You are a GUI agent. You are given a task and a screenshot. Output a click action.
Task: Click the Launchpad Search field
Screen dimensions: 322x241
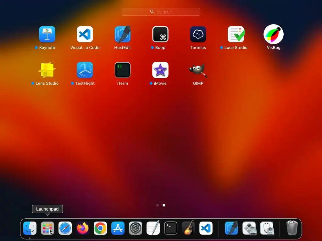point(161,12)
